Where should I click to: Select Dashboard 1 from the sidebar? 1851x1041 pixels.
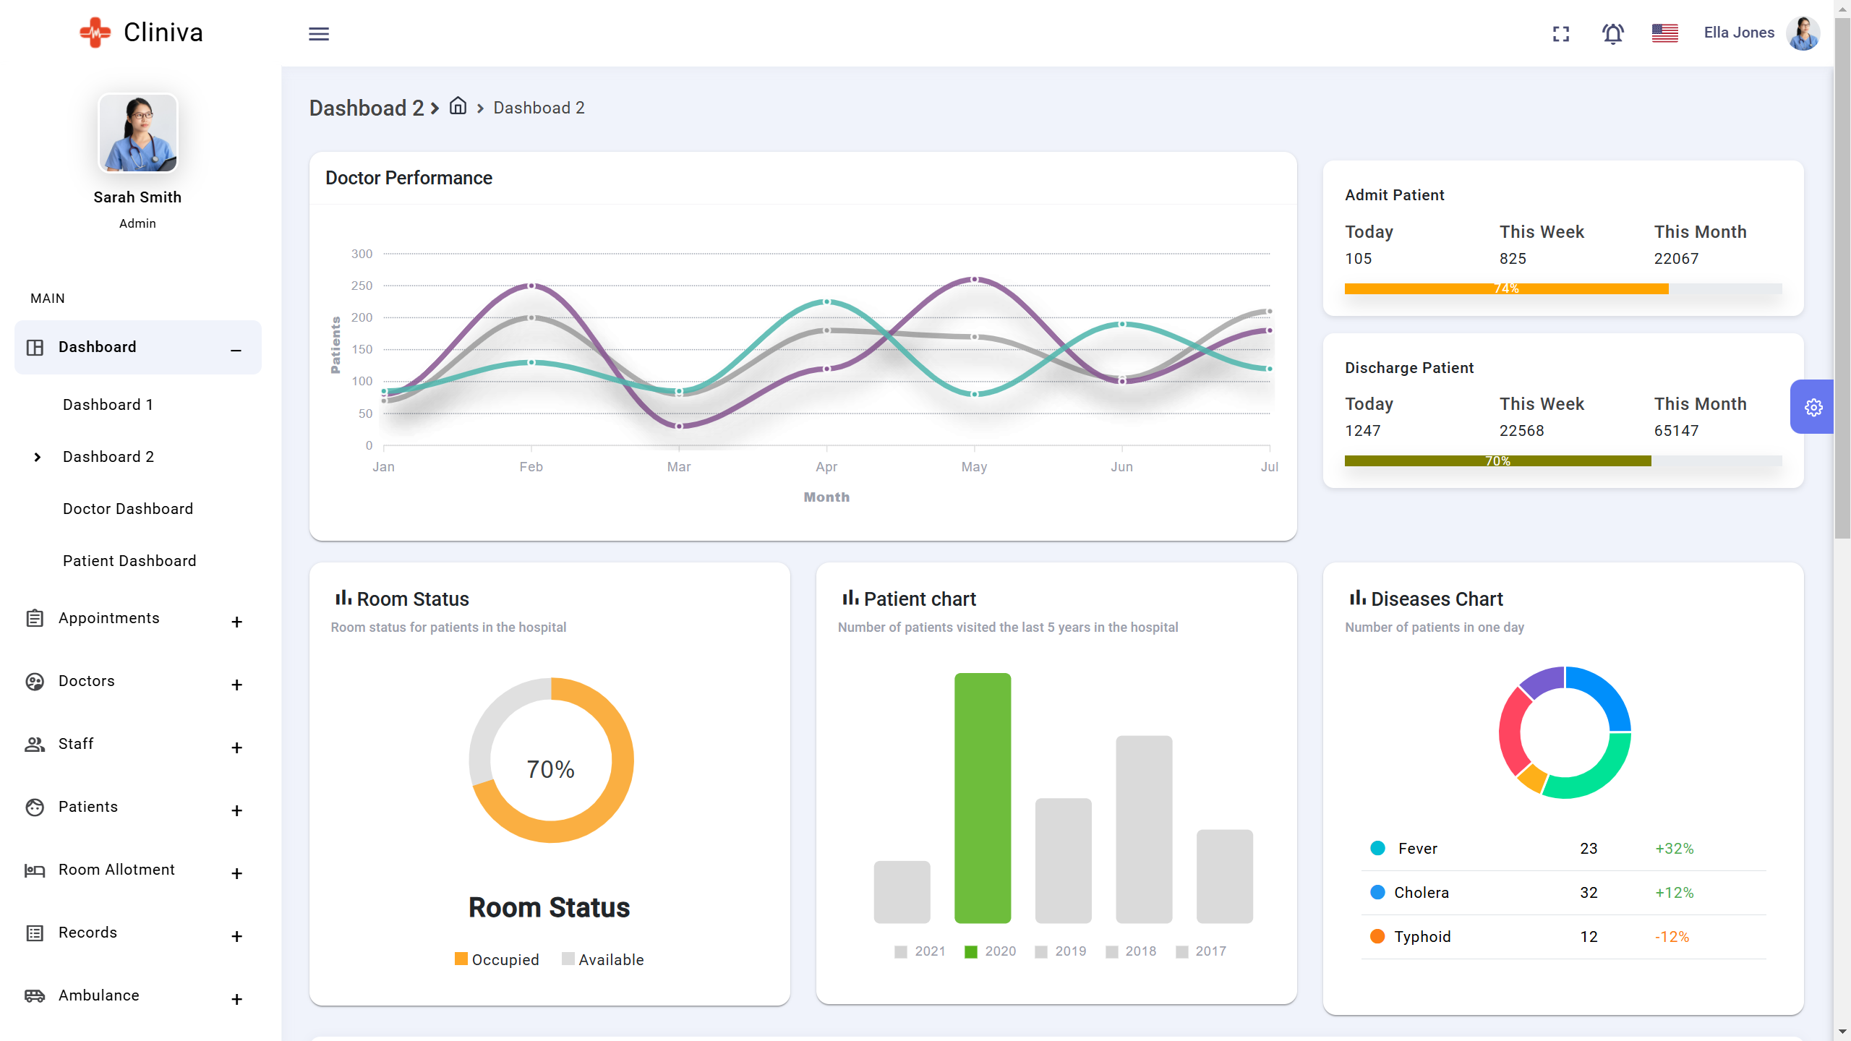click(x=108, y=404)
